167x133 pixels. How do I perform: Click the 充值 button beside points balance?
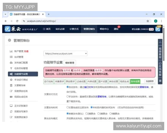tap(151, 29)
